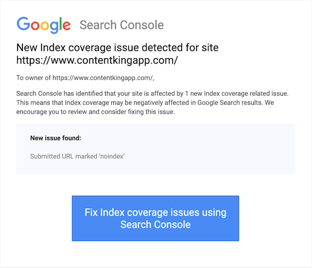Select the Submitted URL marked 'noindex' issue
The image size is (312, 268).
[77, 156]
